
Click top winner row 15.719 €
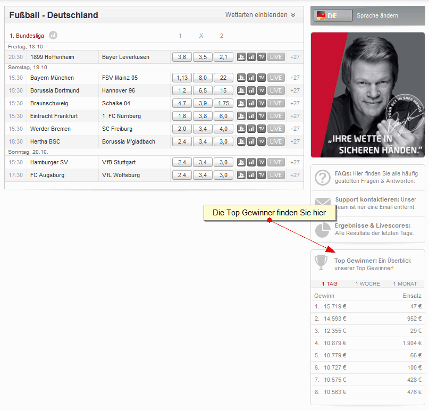pos(368,306)
